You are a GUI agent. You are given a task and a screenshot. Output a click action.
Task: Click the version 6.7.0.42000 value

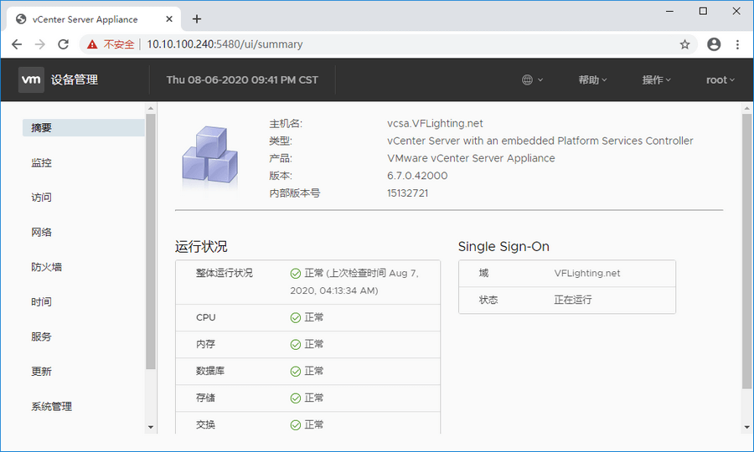tap(417, 176)
